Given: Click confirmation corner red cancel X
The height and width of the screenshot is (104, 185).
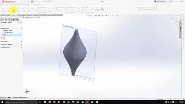Looking at the screenshot, I should [x=177, y=21].
